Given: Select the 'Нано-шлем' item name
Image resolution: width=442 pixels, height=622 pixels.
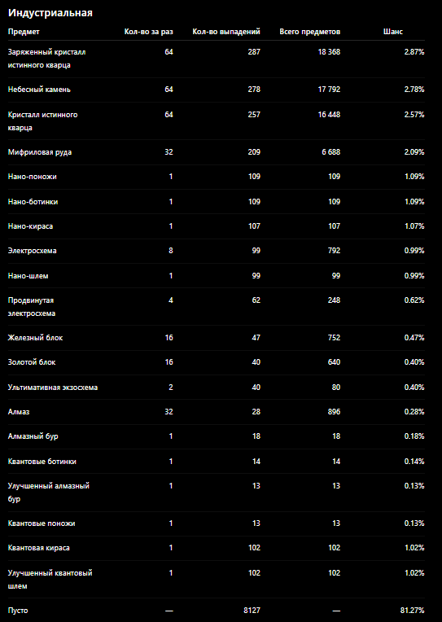Looking at the screenshot, I should pyautogui.click(x=28, y=276).
